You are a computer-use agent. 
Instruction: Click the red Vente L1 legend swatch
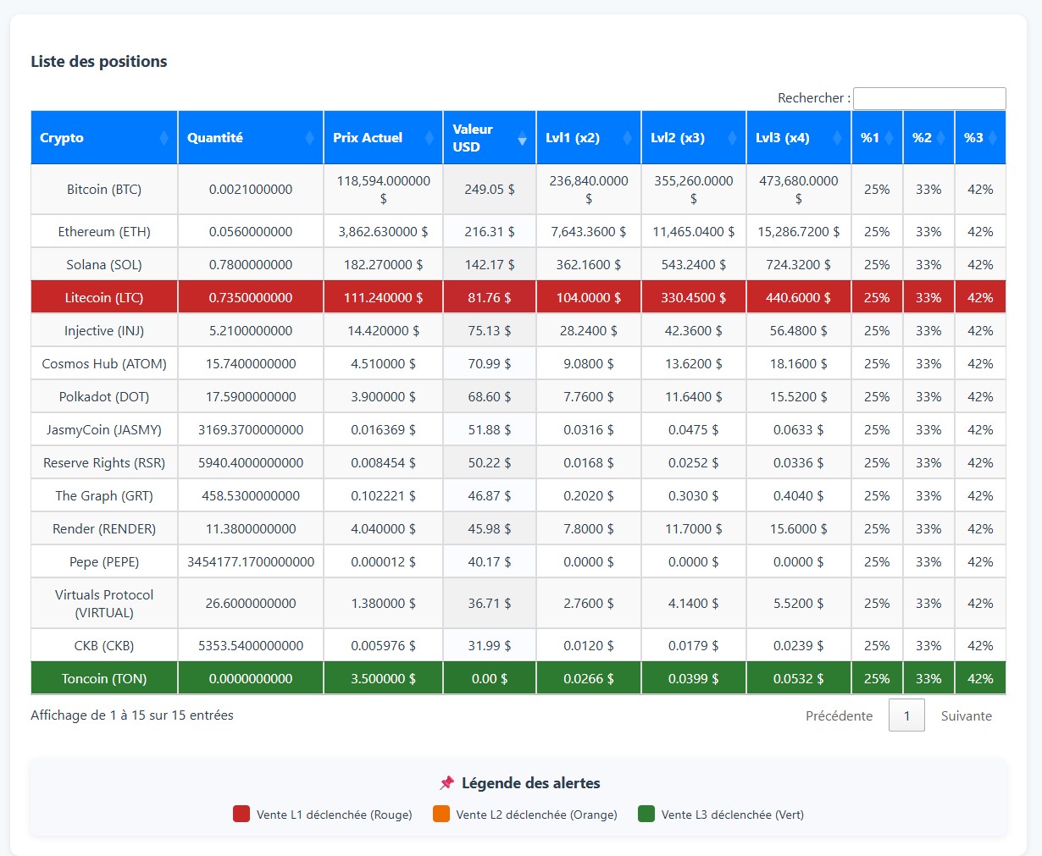tap(241, 814)
